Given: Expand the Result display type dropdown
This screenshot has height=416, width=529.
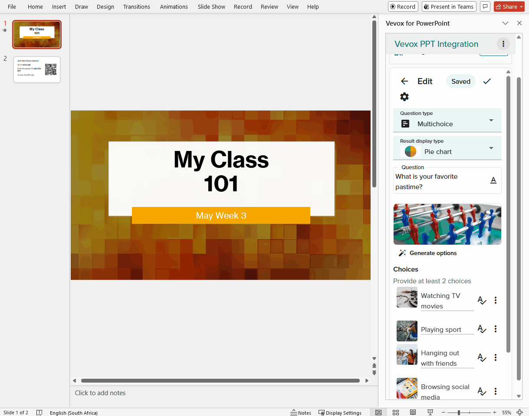Looking at the screenshot, I should (x=447, y=148).
